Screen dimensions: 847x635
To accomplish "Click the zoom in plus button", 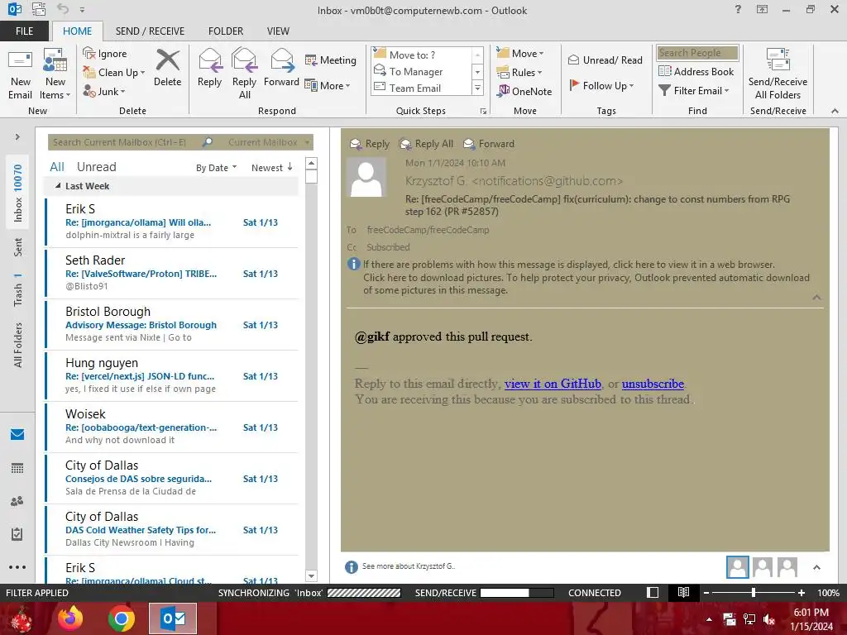I will click(x=802, y=593).
